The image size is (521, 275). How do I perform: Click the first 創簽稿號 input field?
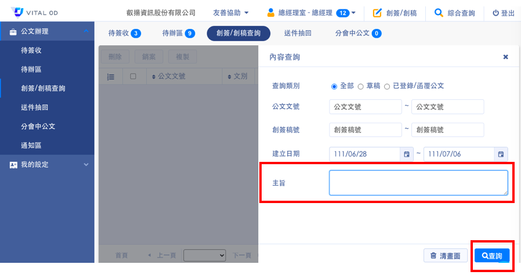pyautogui.click(x=366, y=130)
